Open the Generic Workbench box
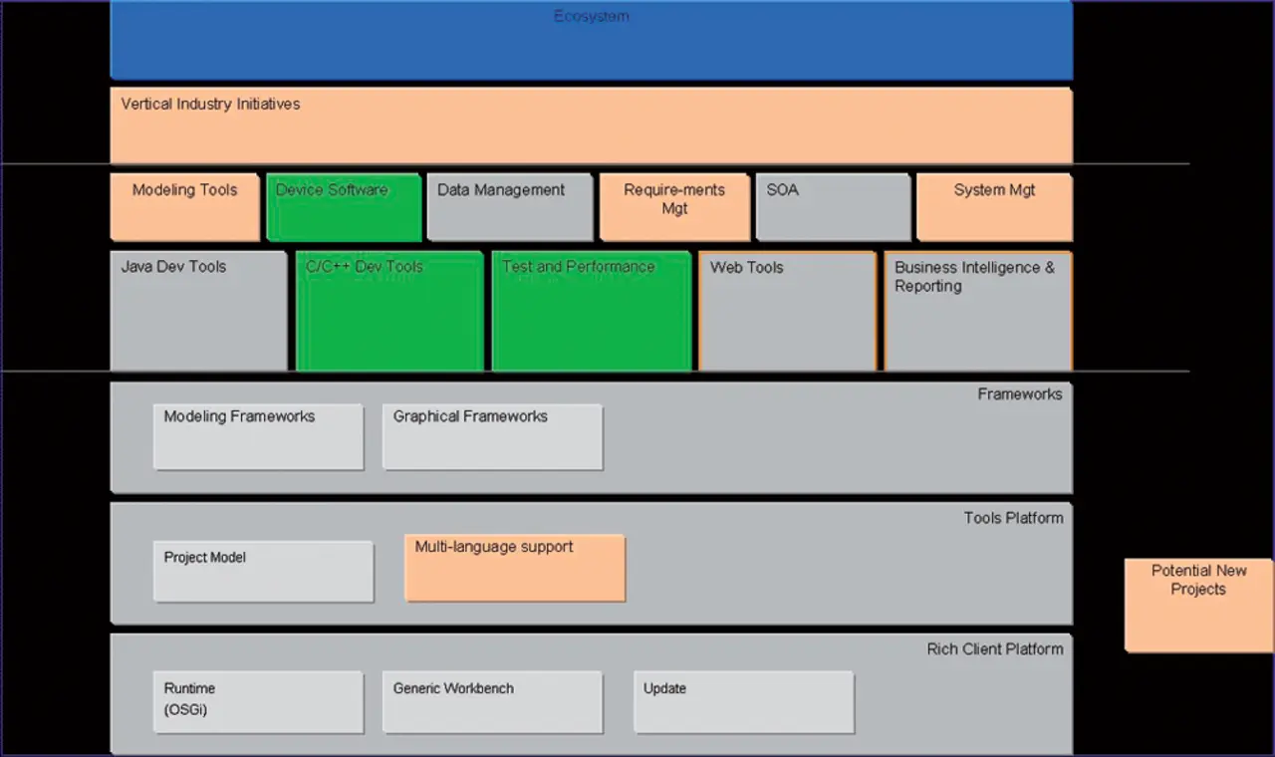 [x=492, y=701]
